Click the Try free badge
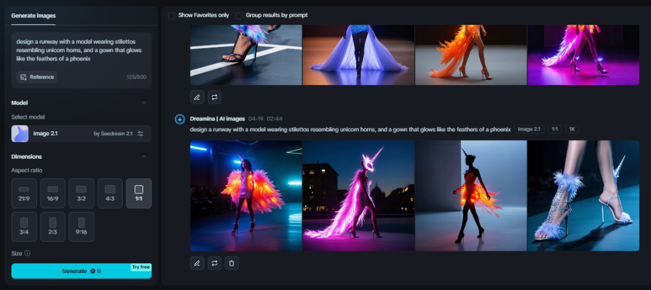 click(140, 267)
